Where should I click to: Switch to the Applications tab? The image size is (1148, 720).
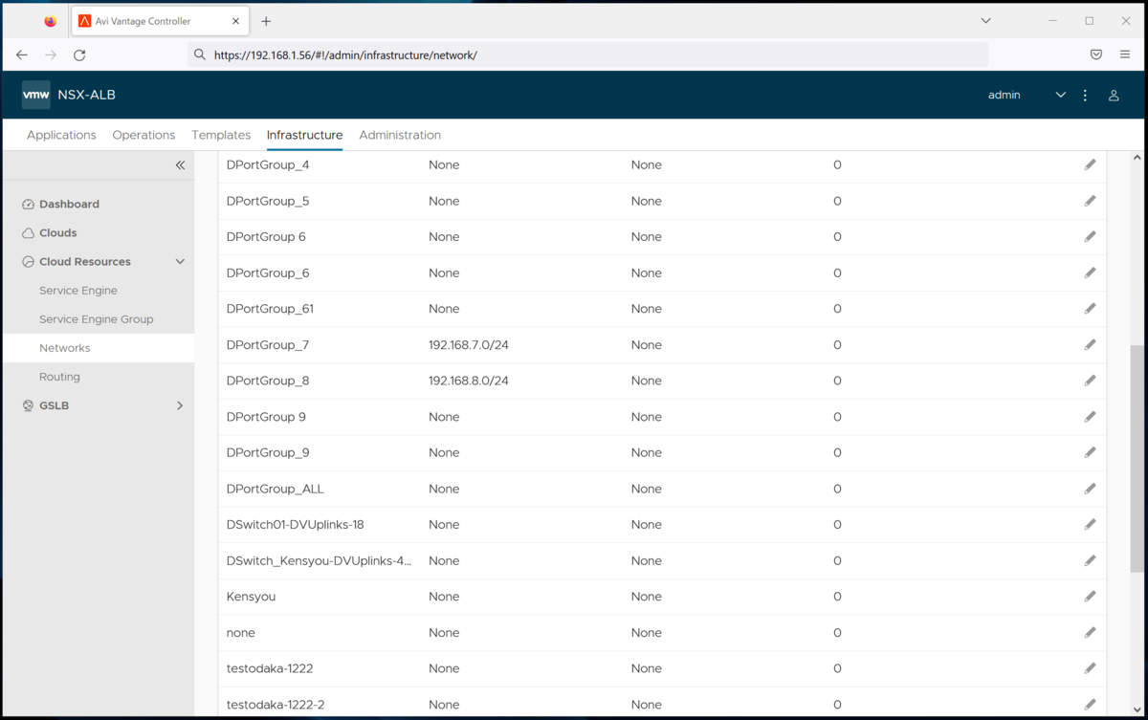point(61,135)
